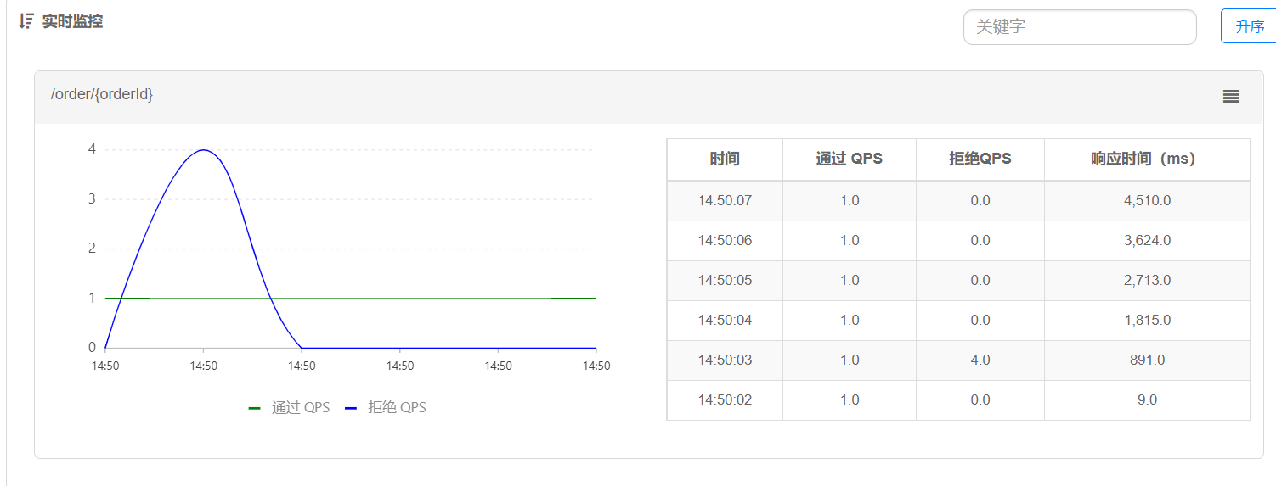This screenshot has height=486, width=1276.
Task: Click response time value 3,624.0
Action: (x=1147, y=241)
